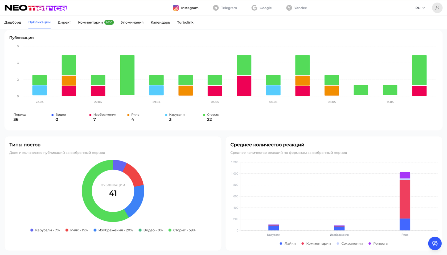
Task: Select the Google source label
Action: [x=266, y=8]
